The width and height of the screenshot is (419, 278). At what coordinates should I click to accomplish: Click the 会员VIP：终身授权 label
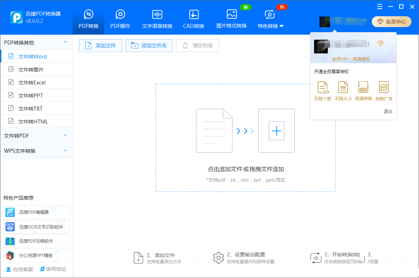(351, 59)
